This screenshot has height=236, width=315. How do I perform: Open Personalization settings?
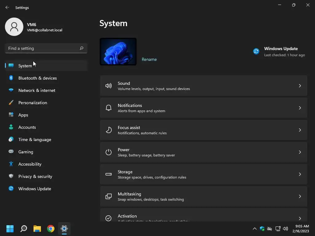coord(46,103)
